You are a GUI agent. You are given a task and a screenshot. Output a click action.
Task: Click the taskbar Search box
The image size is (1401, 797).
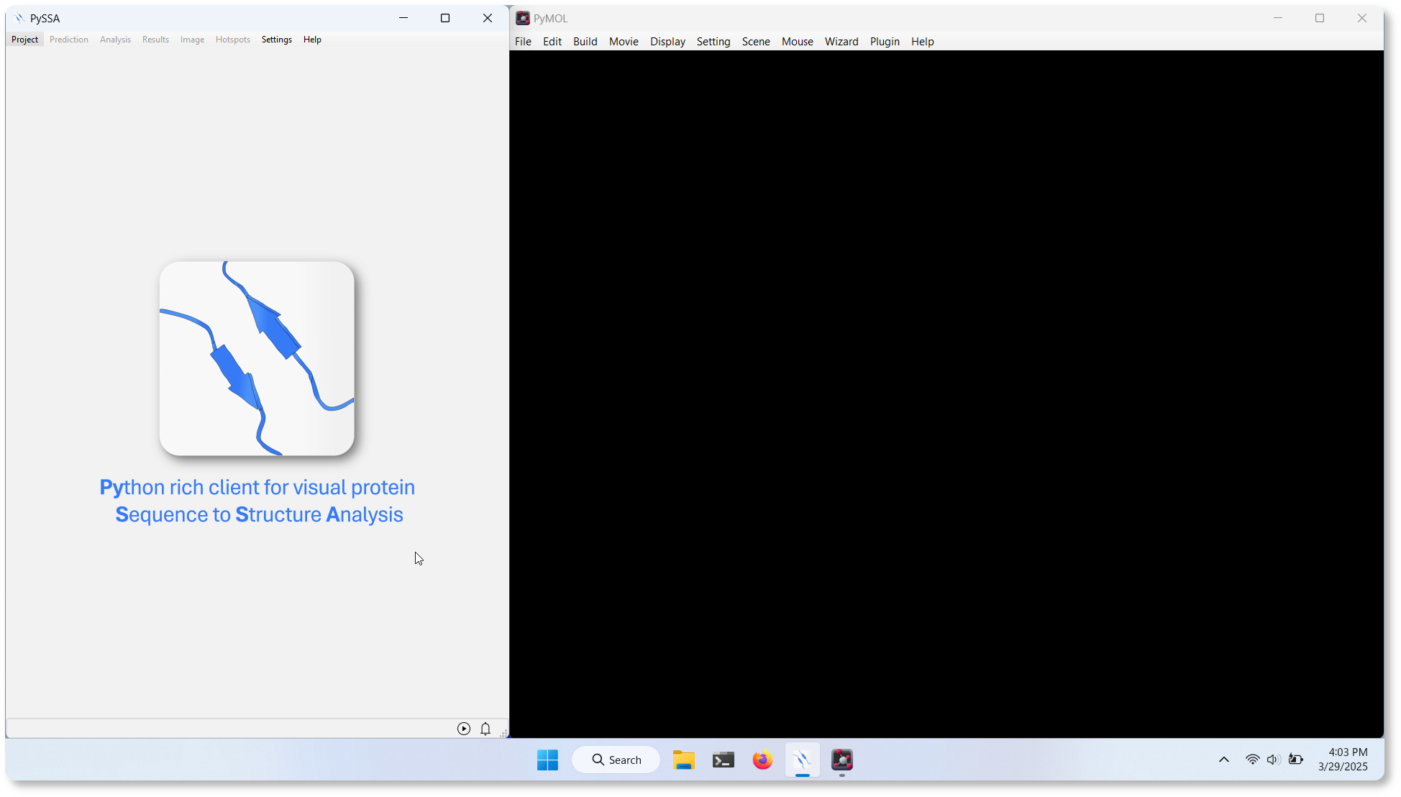(616, 760)
